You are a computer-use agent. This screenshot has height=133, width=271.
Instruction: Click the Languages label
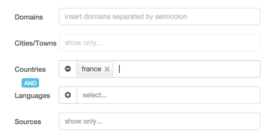32,96
